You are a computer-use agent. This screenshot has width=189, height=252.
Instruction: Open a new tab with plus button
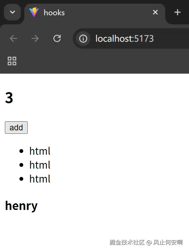(x=178, y=12)
